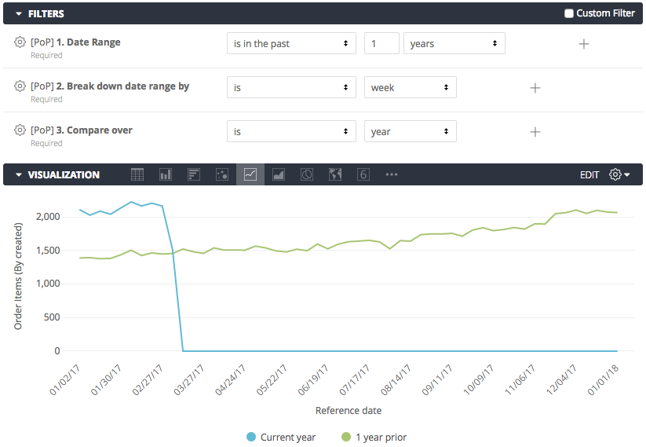The image size is (646, 447).
Task: Open the 'is in the past' dropdown
Action: pos(291,43)
